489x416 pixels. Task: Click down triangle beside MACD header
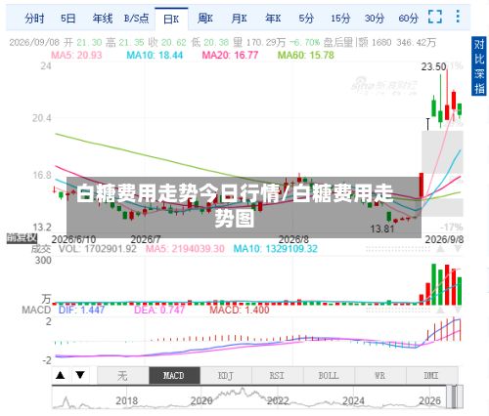pos(458,310)
